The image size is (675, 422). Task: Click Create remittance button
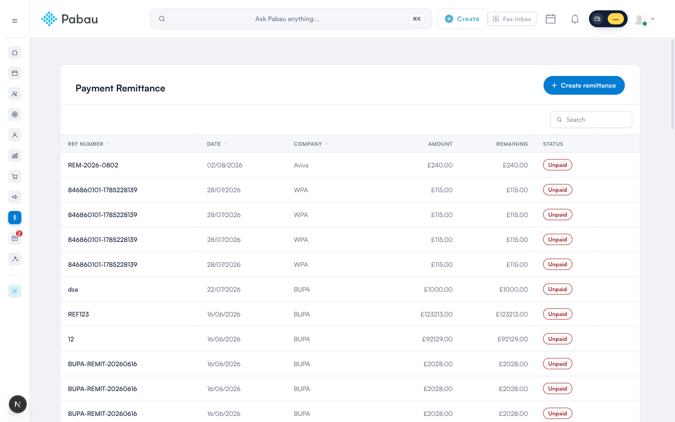(x=584, y=85)
